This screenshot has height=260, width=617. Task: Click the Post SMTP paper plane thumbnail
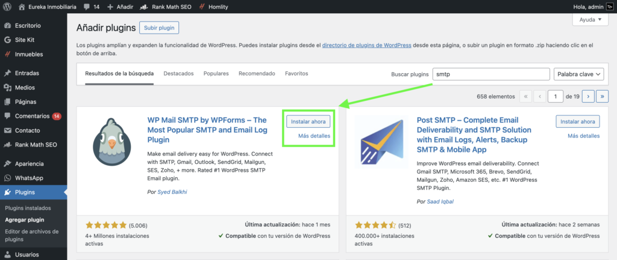[380, 142]
